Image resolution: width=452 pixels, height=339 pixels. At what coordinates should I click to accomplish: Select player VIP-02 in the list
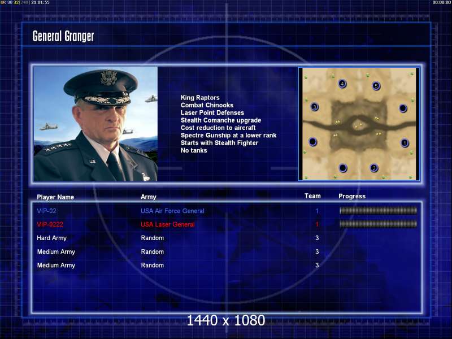click(46, 211)
